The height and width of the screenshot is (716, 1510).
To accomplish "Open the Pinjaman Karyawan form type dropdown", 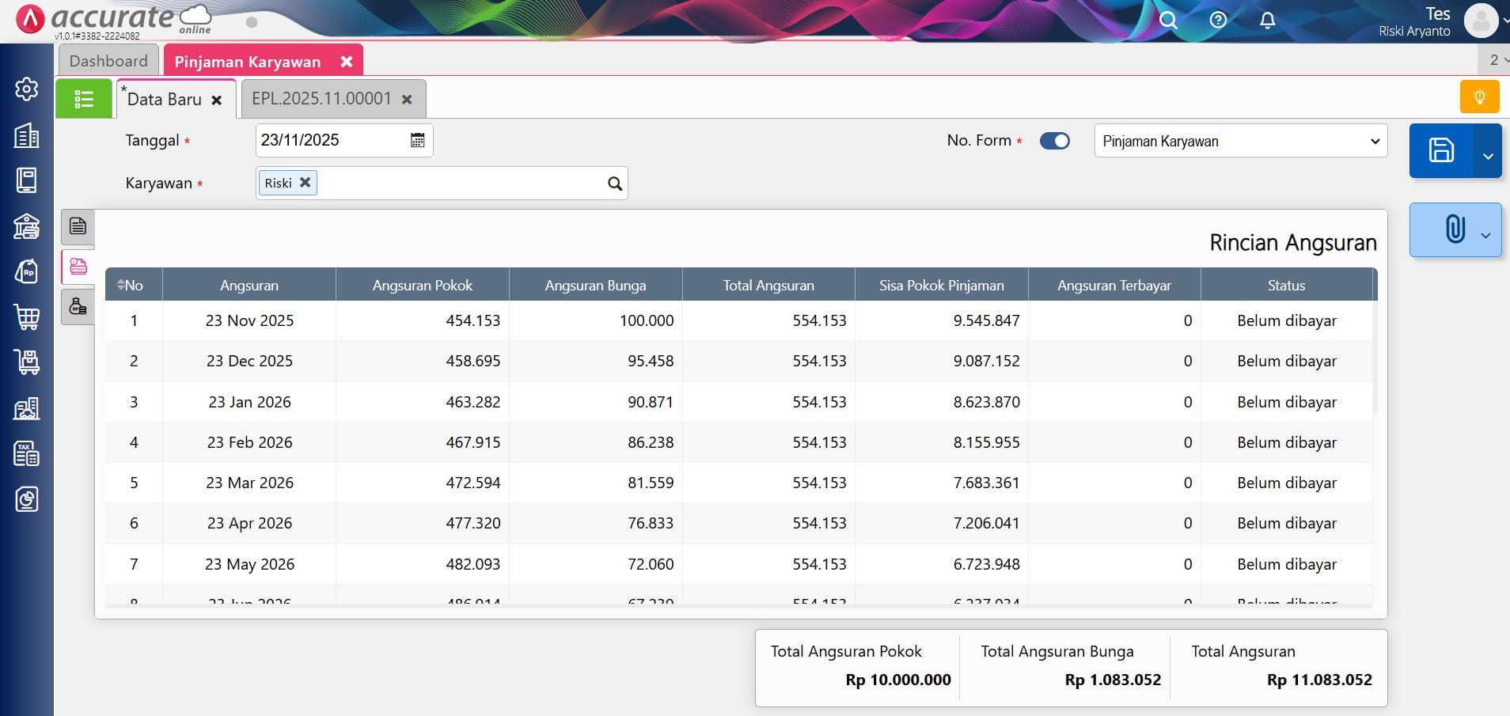I will (1240, 141).
